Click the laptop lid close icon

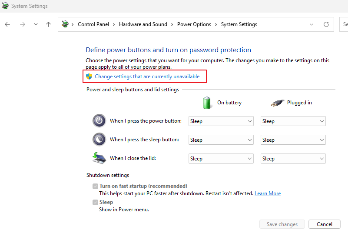click(99, 158)
